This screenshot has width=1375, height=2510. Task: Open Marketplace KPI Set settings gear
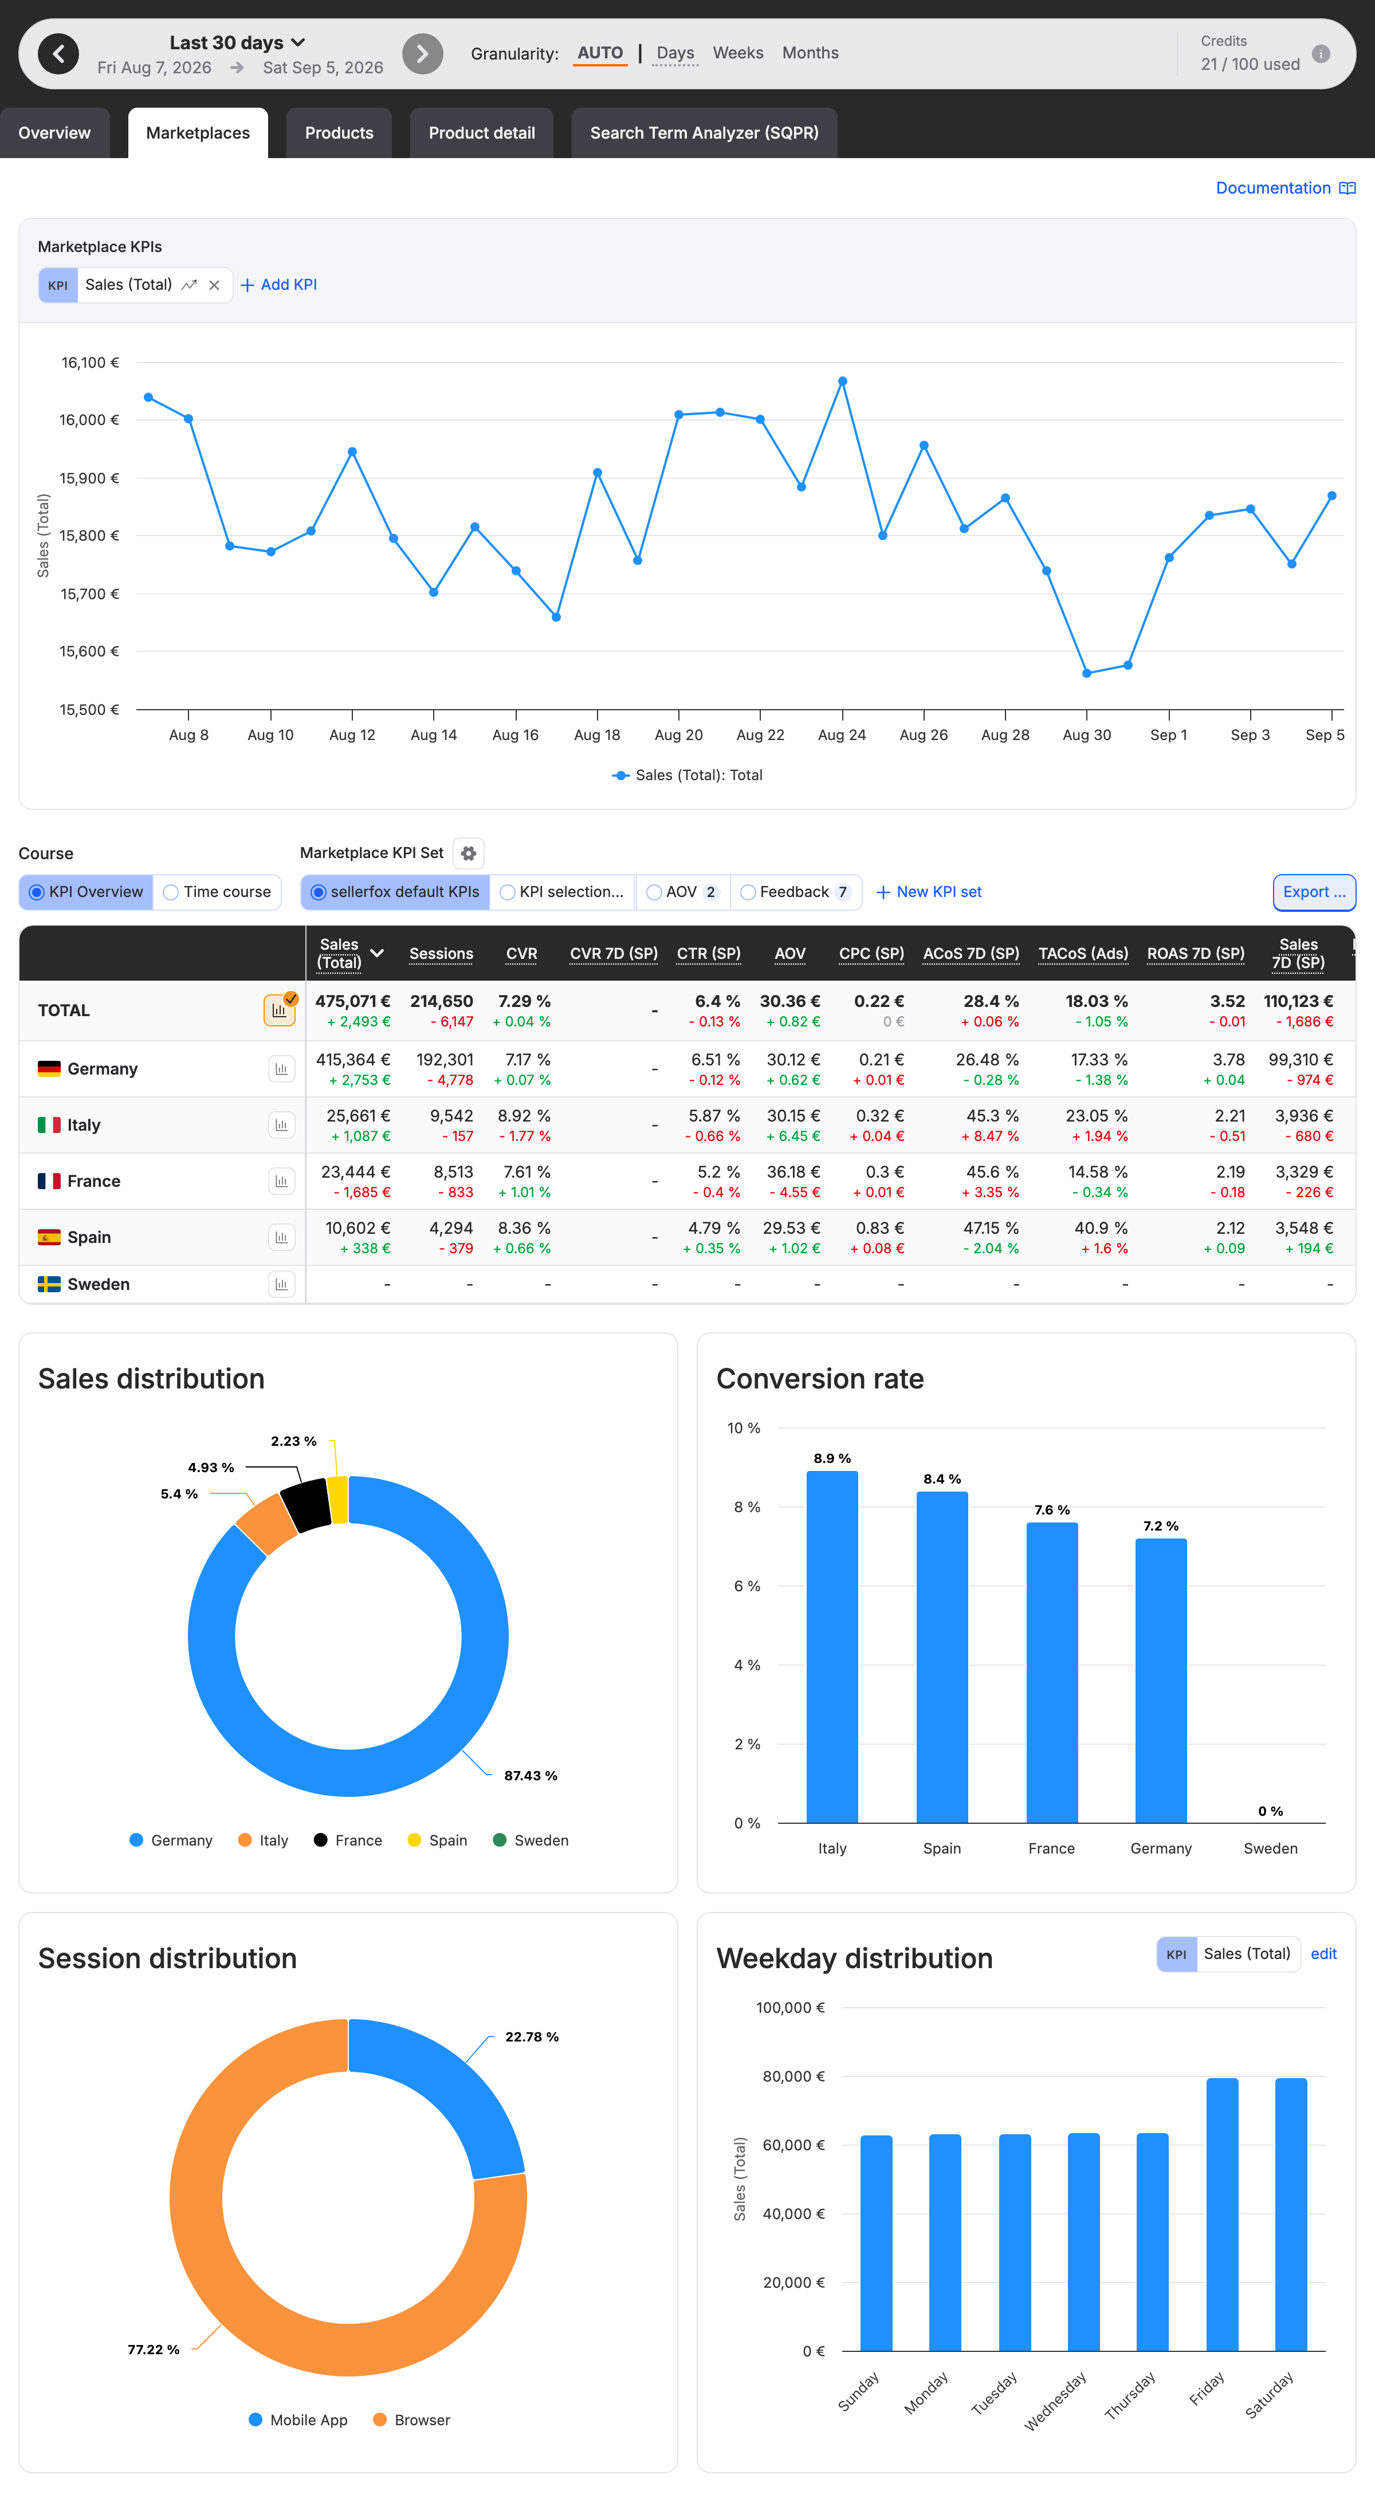469,853
